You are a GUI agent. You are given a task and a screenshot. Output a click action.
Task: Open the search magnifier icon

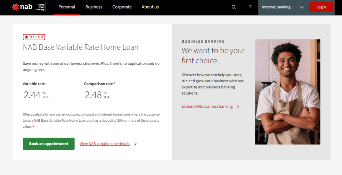[233, 7]
